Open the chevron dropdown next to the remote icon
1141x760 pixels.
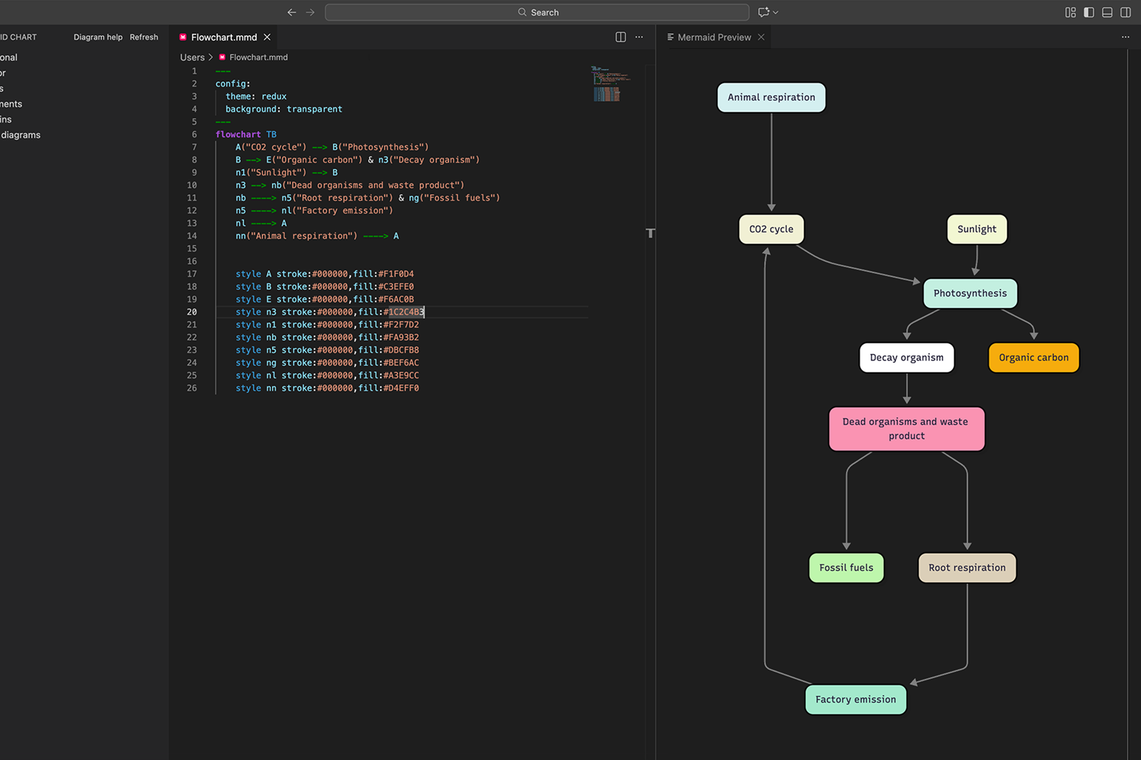point(774,12)
